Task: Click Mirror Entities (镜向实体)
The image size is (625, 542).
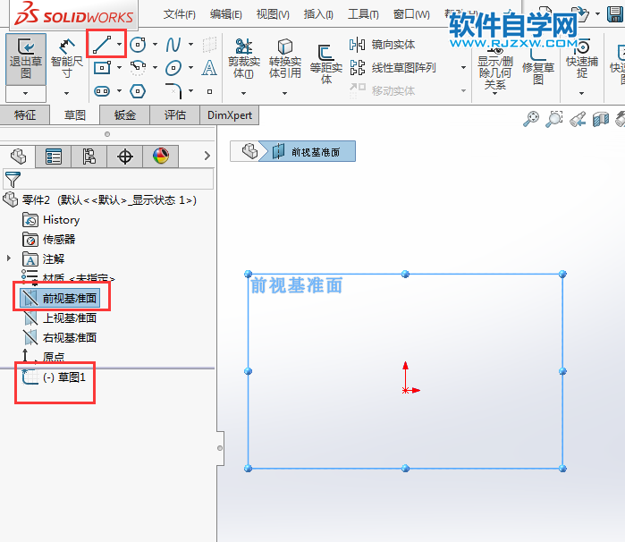Action: pyautogui.click(x=383, y=45)
